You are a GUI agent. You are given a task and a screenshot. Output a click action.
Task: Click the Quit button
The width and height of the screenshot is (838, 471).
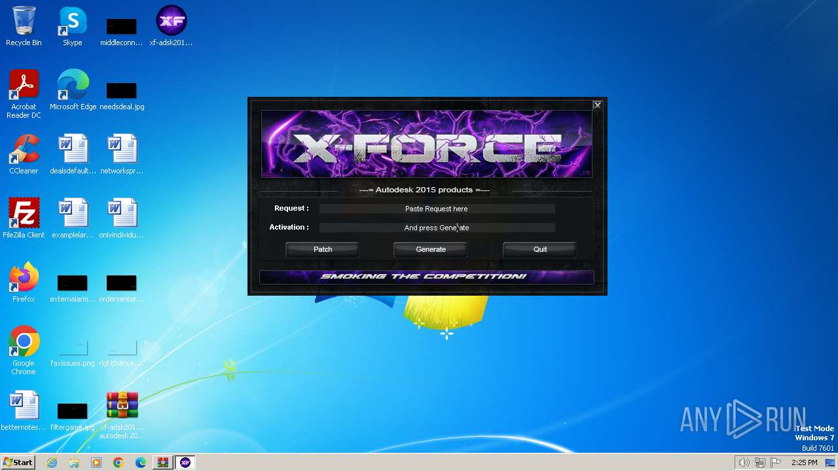click(540, 249)
